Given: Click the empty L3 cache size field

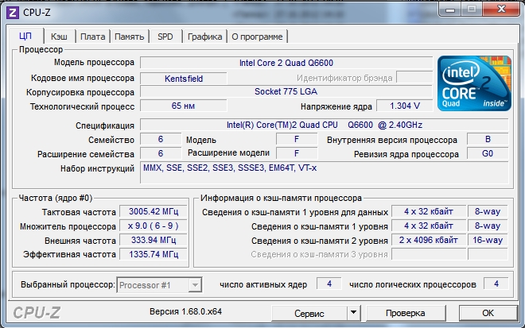Looking at the screenshot, I should click(429, 254).
